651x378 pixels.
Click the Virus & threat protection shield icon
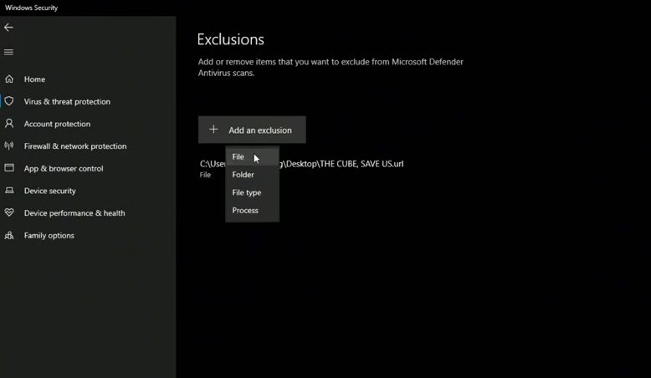click(9, 101)
